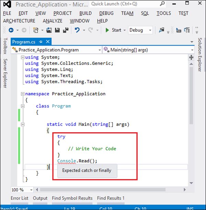The image size is (206, 210).
Task: Switch to the Output tab
Action: tap(40, 198)
